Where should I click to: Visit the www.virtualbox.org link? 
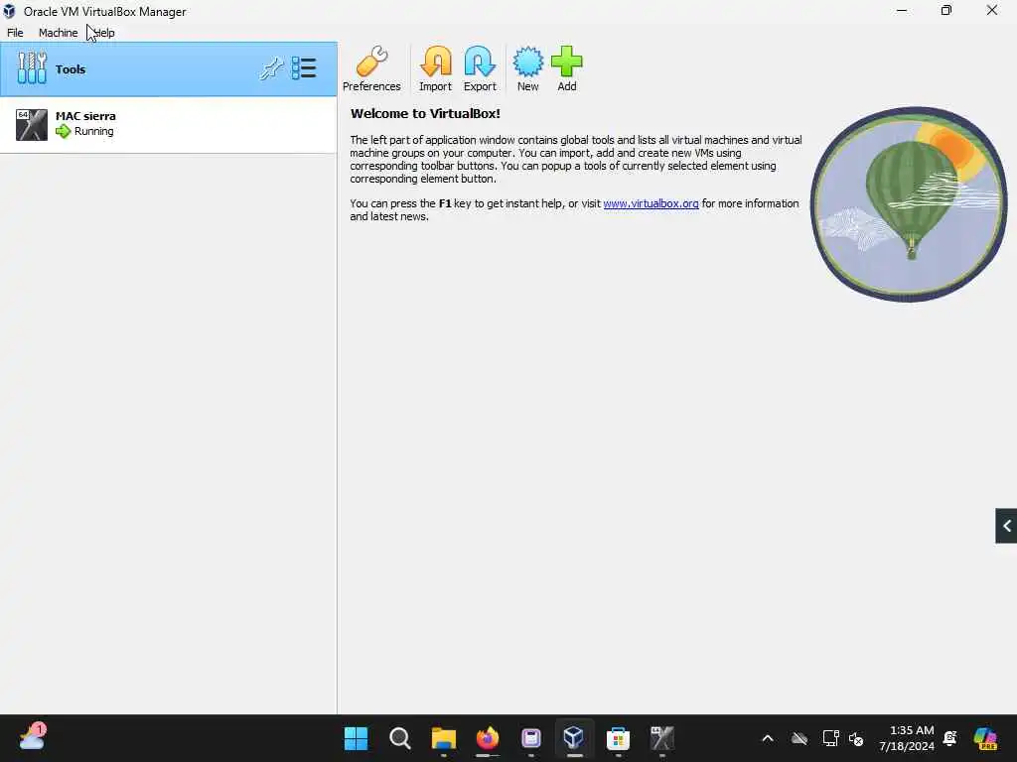point(651,203)
